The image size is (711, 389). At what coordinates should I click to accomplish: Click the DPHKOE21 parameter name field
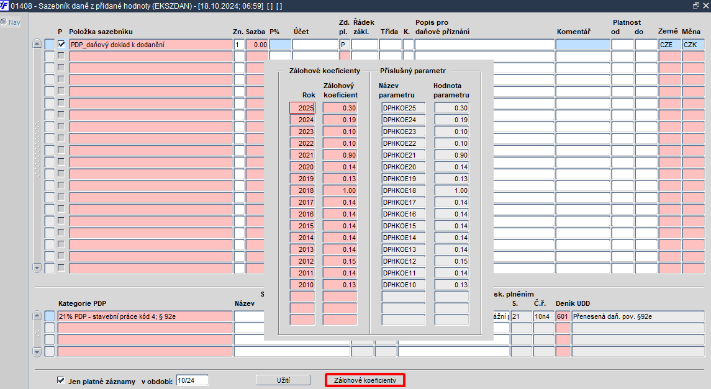(x=403, y=155)
